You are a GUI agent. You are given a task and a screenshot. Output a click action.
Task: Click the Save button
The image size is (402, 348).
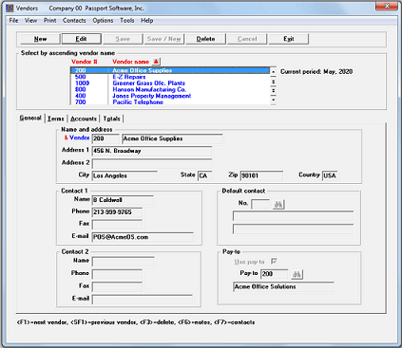pos(123,39)
